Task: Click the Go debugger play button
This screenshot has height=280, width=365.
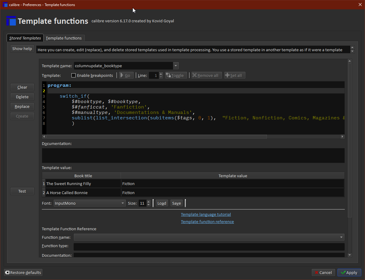Action: coord(126,75)
